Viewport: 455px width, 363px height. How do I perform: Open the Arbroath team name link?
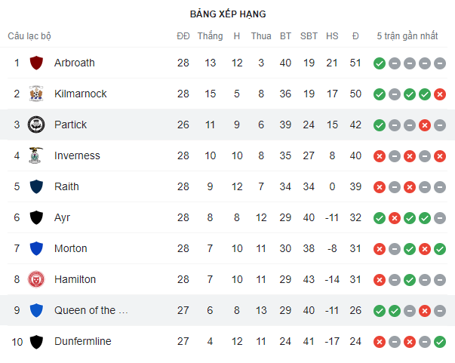tap(75, 63)
